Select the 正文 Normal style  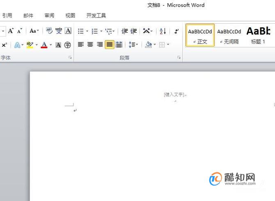pos(200,36)
